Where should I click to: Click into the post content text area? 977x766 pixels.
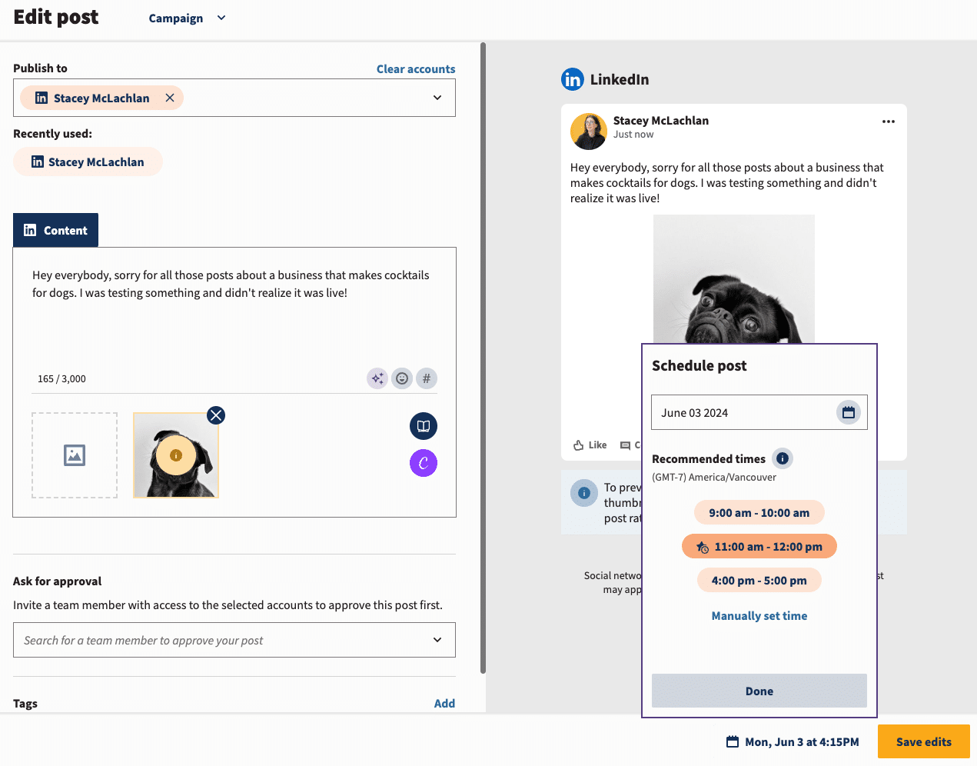coord(234,308)
